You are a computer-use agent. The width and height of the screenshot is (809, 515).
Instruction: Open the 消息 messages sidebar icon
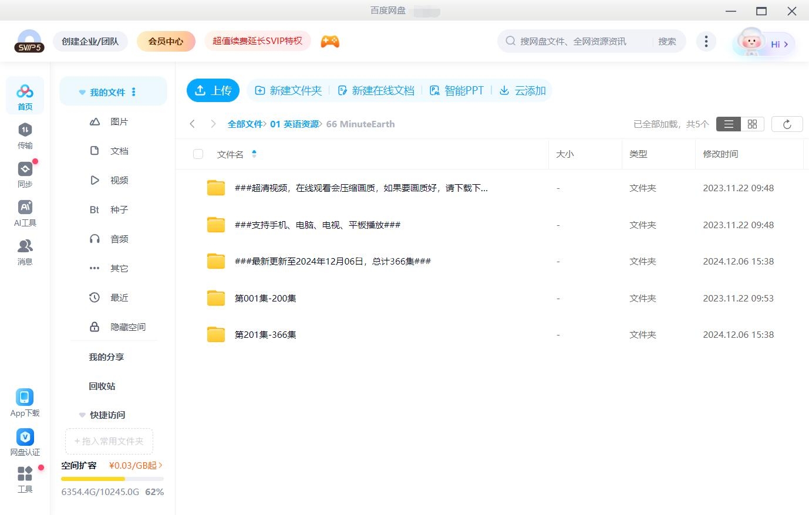tap(25, 252)
